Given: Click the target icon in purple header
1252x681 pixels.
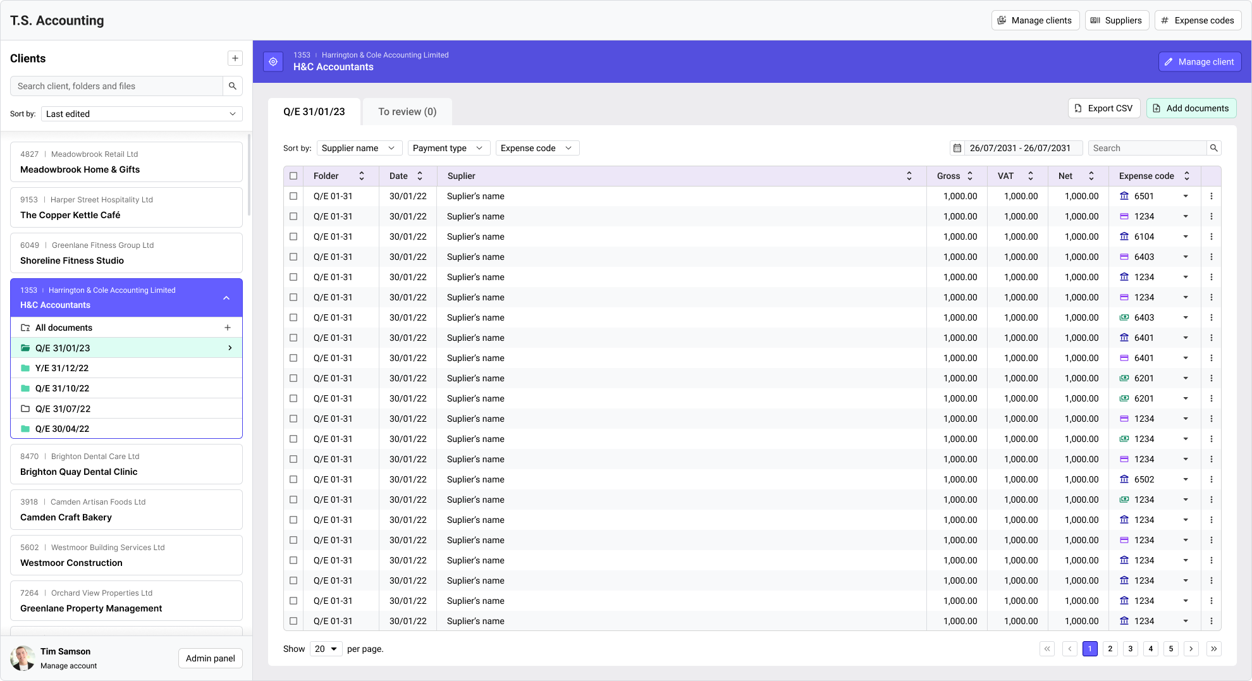Looking at the screenshot, I should 273,62.
